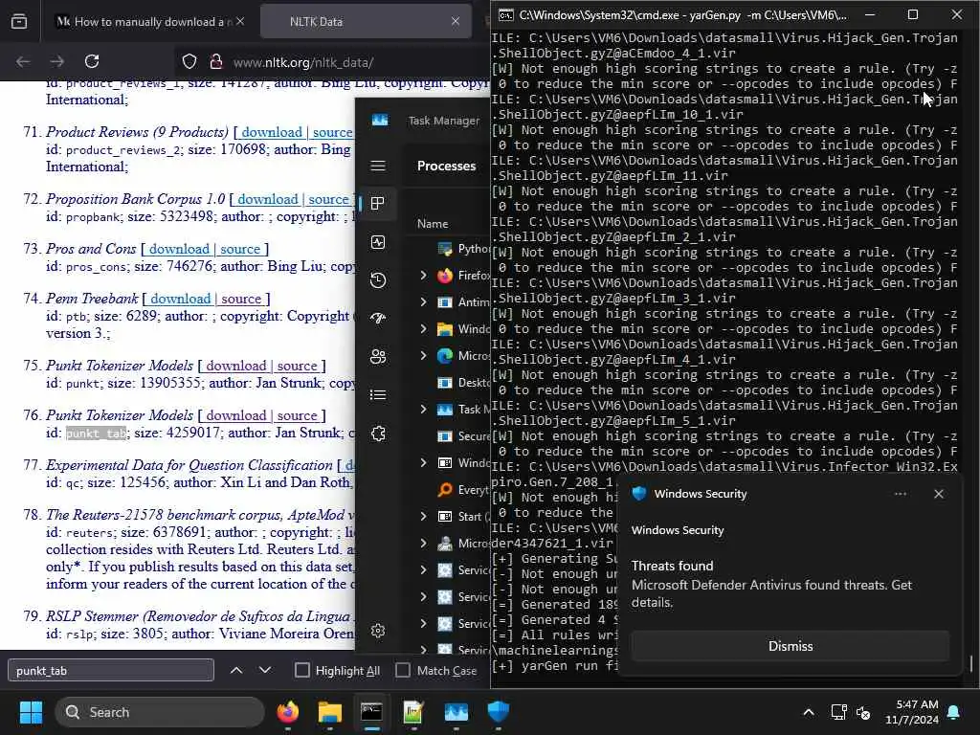Image resolution: width=980 pixels, height=735 pixels.
Task: Click Name column header in Task Manager
Action: click(433, 224)
